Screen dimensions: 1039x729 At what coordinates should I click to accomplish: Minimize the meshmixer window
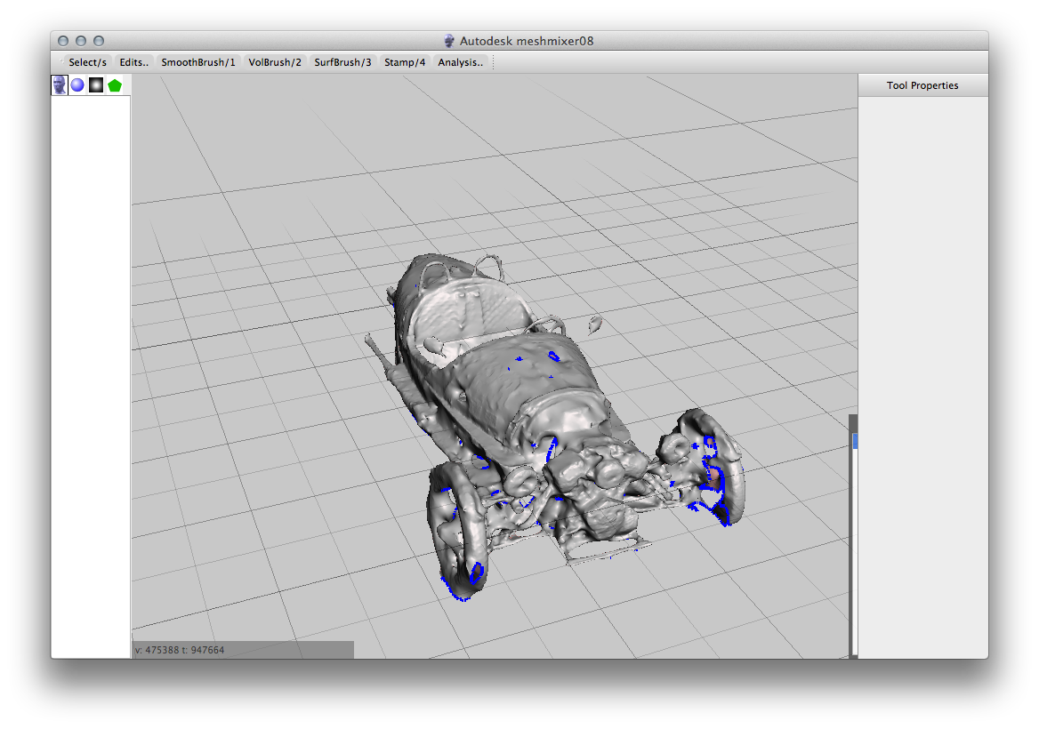pos(81,41)
